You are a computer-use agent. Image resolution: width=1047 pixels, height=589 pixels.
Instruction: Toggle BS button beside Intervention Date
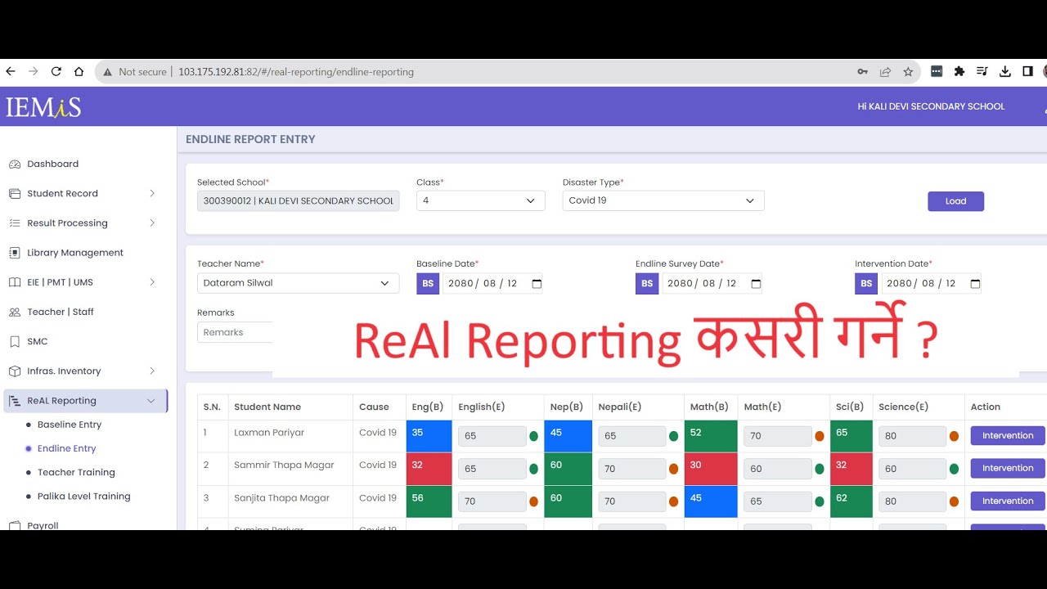(x=866, y=283)
